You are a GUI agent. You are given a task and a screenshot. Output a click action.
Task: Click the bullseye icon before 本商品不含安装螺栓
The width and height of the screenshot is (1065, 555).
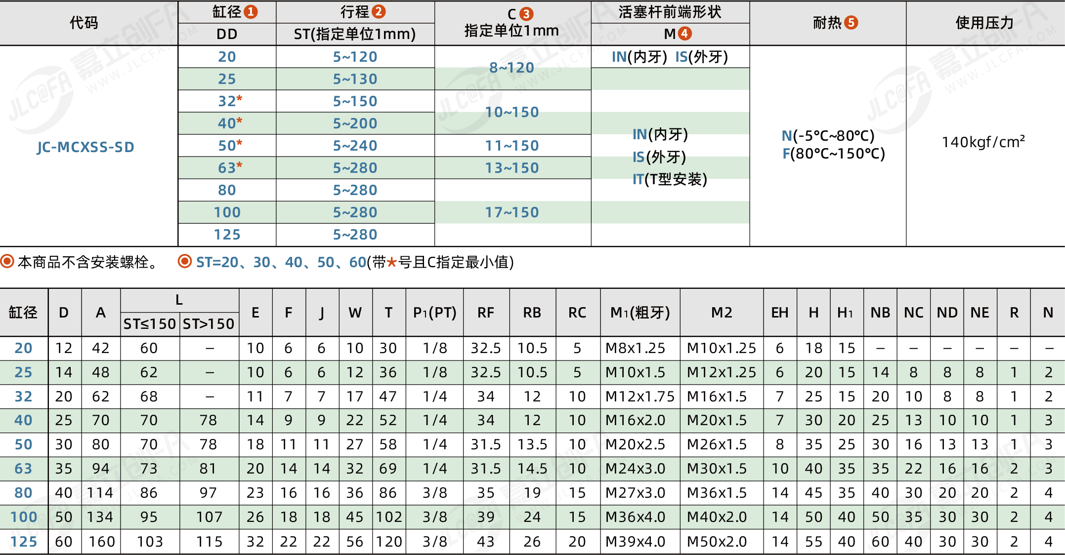pos(7,262)
